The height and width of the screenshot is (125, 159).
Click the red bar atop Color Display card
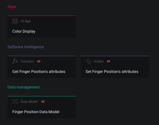[42, 16]
